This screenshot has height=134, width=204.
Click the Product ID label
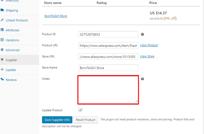(49, 34)
